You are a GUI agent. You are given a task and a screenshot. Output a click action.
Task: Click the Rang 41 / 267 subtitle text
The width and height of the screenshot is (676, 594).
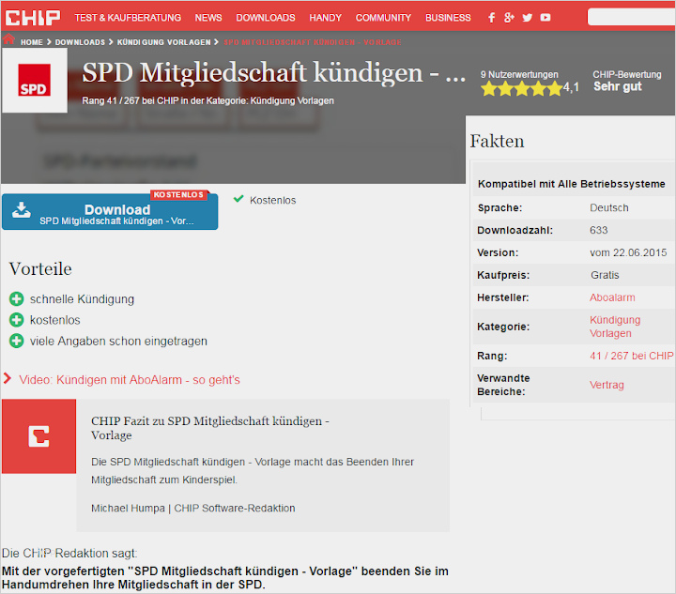point(207,100)
